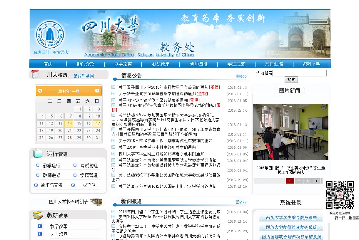The image size is (359, 240).
Task: Select date 17 in the calendar
Action: click(x=97, y=123)
